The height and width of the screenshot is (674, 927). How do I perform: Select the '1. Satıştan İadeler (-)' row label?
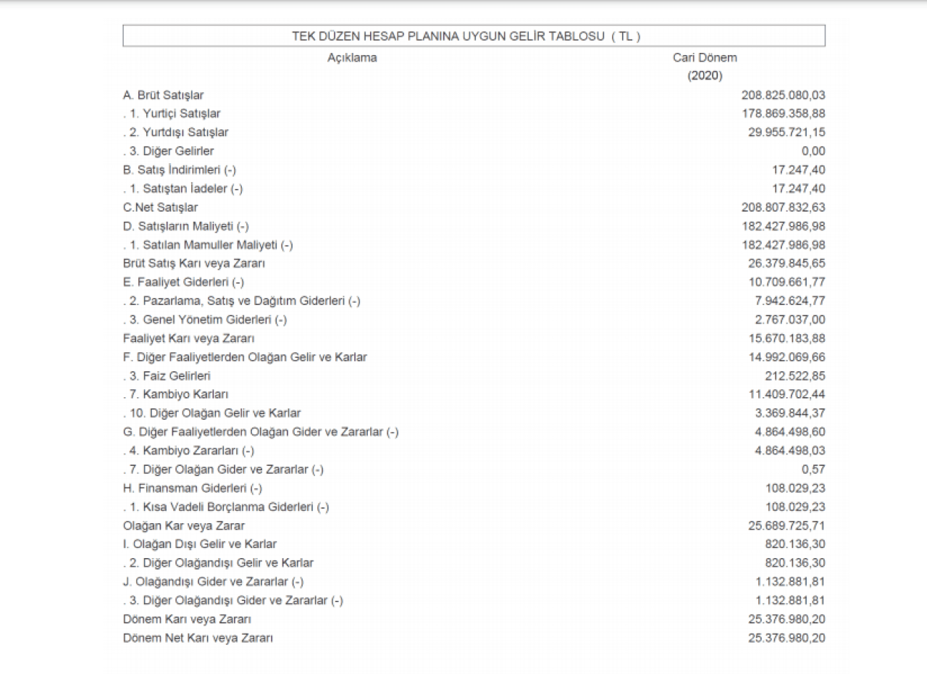(183, 188)
